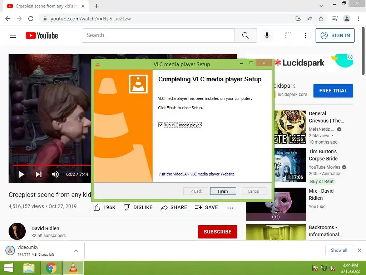Open the YouTube apps grid icon
366x275 pixels.
point(288,35)
